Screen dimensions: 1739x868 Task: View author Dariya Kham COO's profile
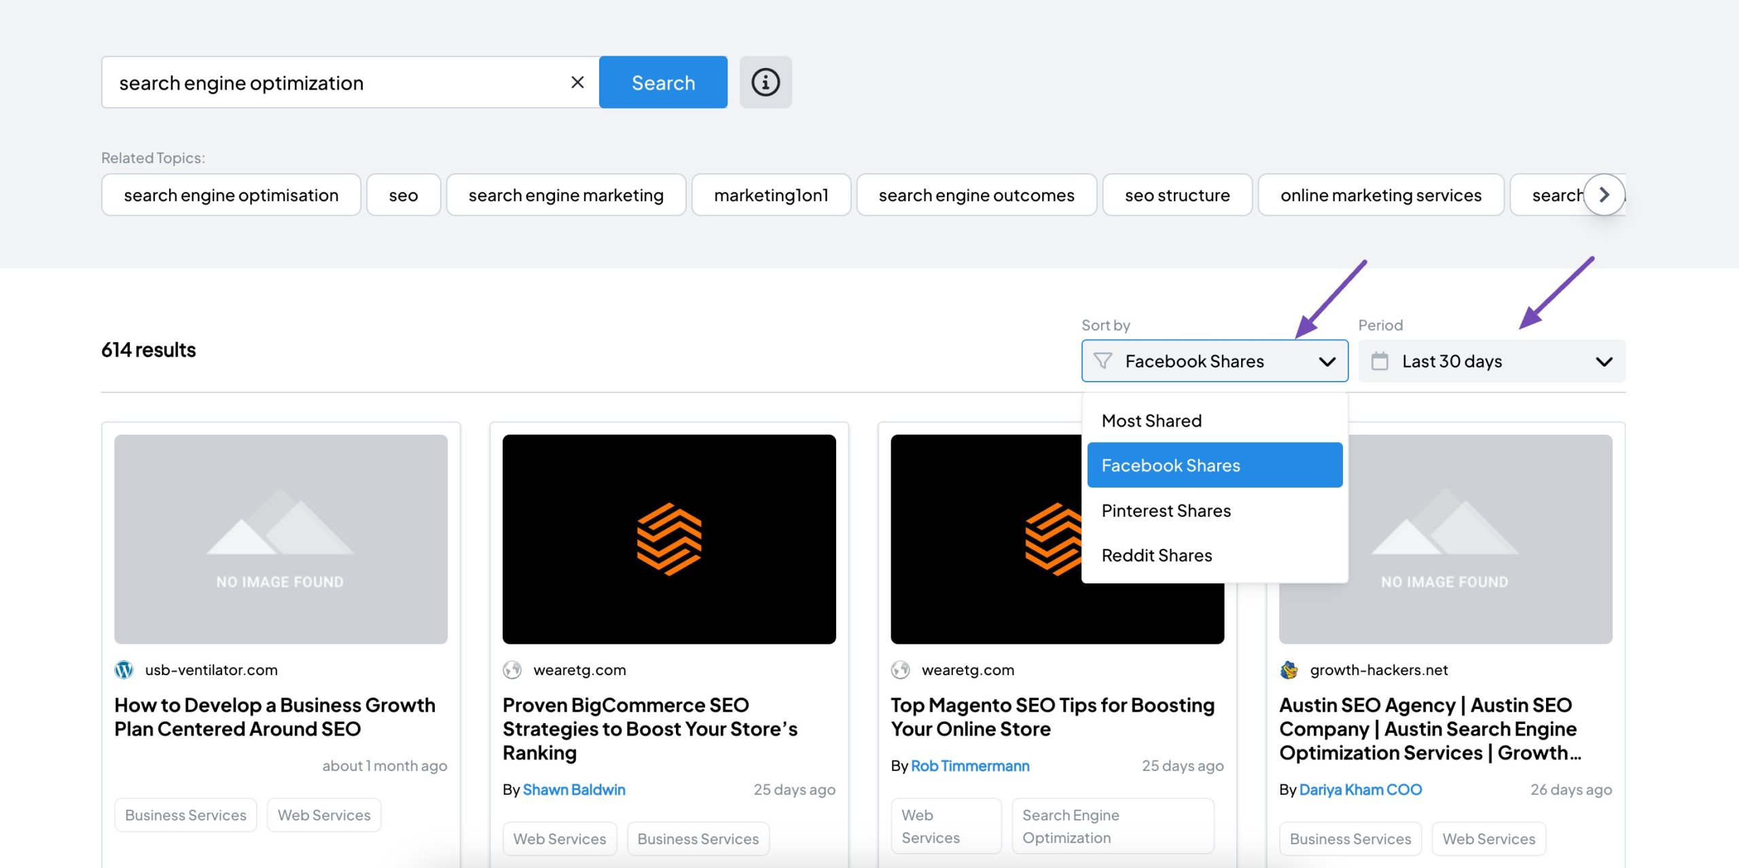click(x=1361, y=789)
